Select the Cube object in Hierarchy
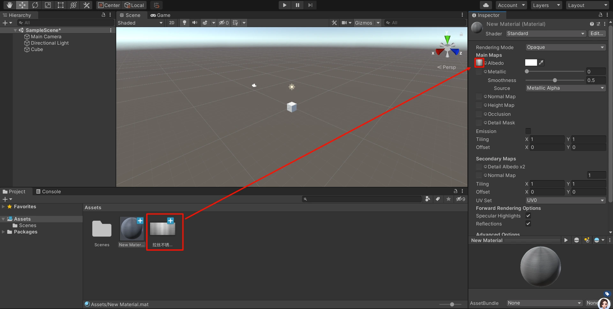613x309 pixels. pos(37,49)
